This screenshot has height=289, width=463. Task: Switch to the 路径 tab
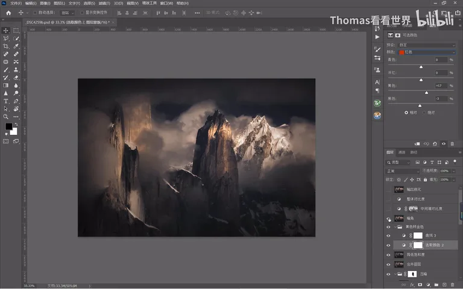point(414,152)
